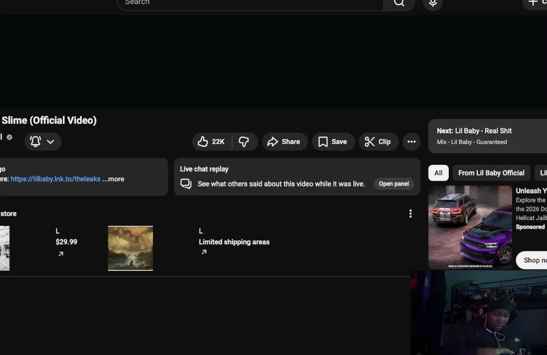This screenshot has height=355, width=547.
Task: Click the Sponsored label on the ad
Action: (530, 227)
